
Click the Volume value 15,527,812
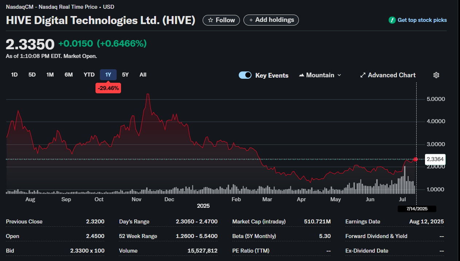point(202,251)
